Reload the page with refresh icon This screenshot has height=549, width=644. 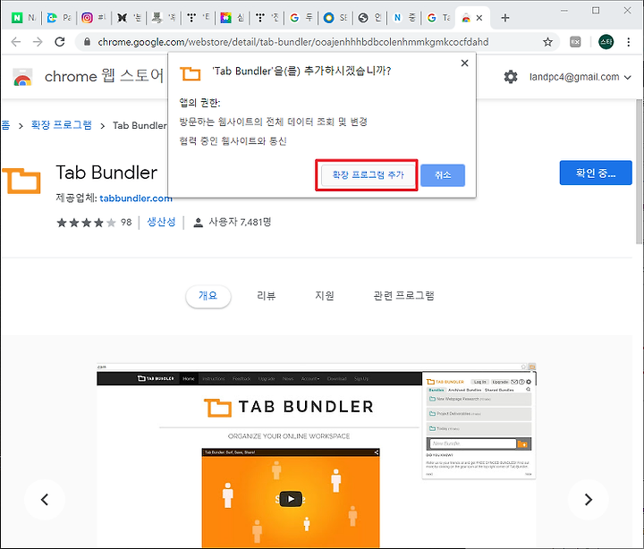[x=60, y=42]
